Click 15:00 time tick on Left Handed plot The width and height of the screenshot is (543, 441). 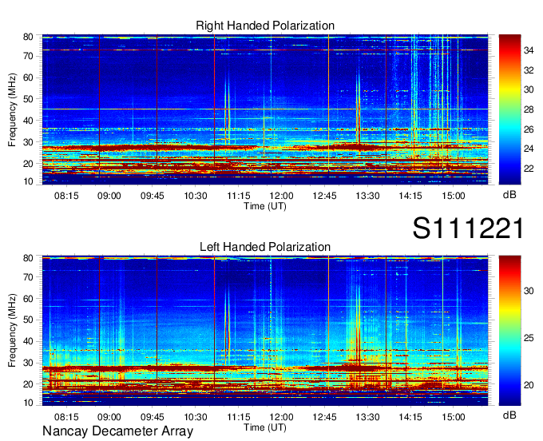pos(454,417)
